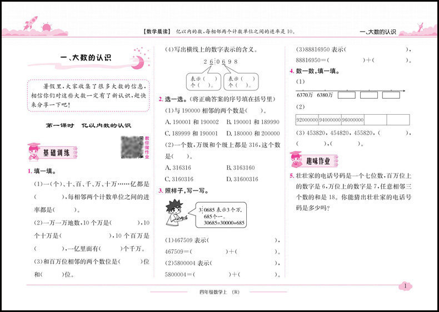The width and height of the screenshot is (439, 312).
Task: Click the crescent moon beside the chapter title
Action: click(138, 62)
